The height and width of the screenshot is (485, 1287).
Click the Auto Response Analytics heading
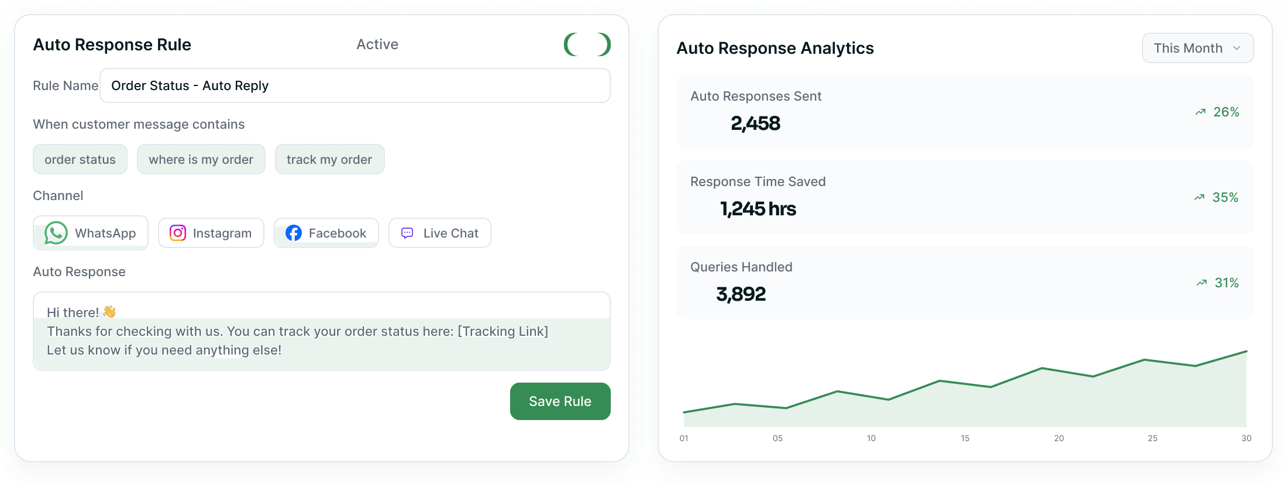click(x=775, y=48)
